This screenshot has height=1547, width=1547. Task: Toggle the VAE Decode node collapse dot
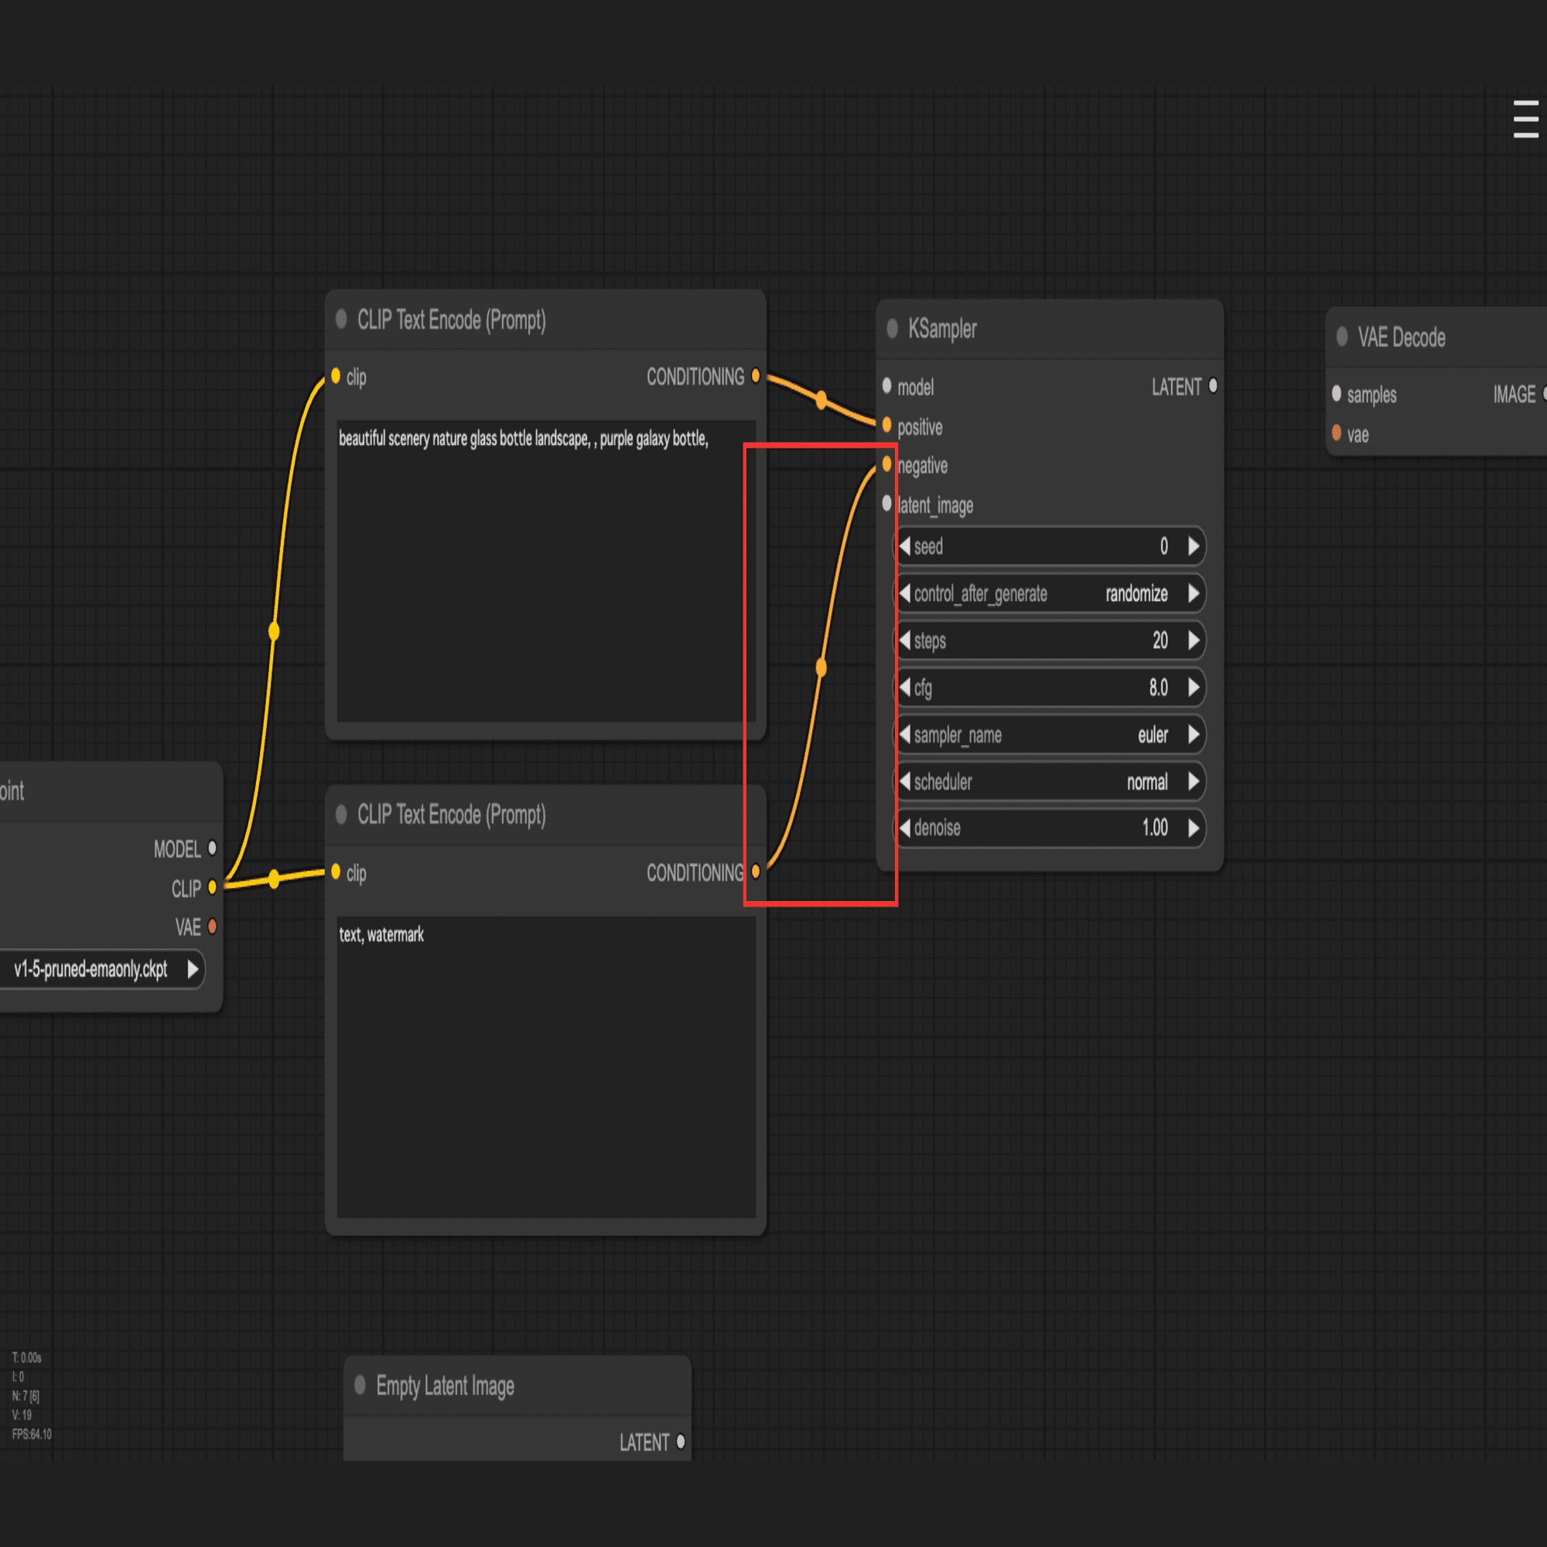tap(1342, 337)
